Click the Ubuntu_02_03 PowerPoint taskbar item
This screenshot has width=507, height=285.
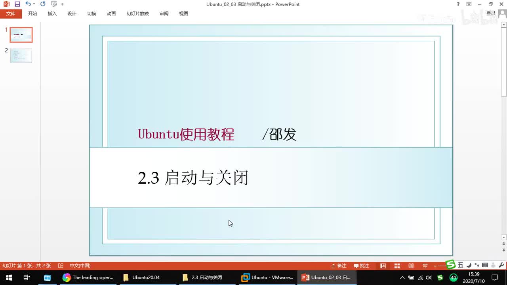tap(327, 277)
